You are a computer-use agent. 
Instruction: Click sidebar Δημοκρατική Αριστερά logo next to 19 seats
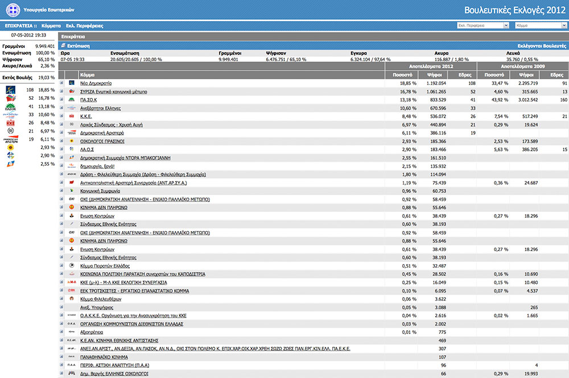[x=10, y=139]
